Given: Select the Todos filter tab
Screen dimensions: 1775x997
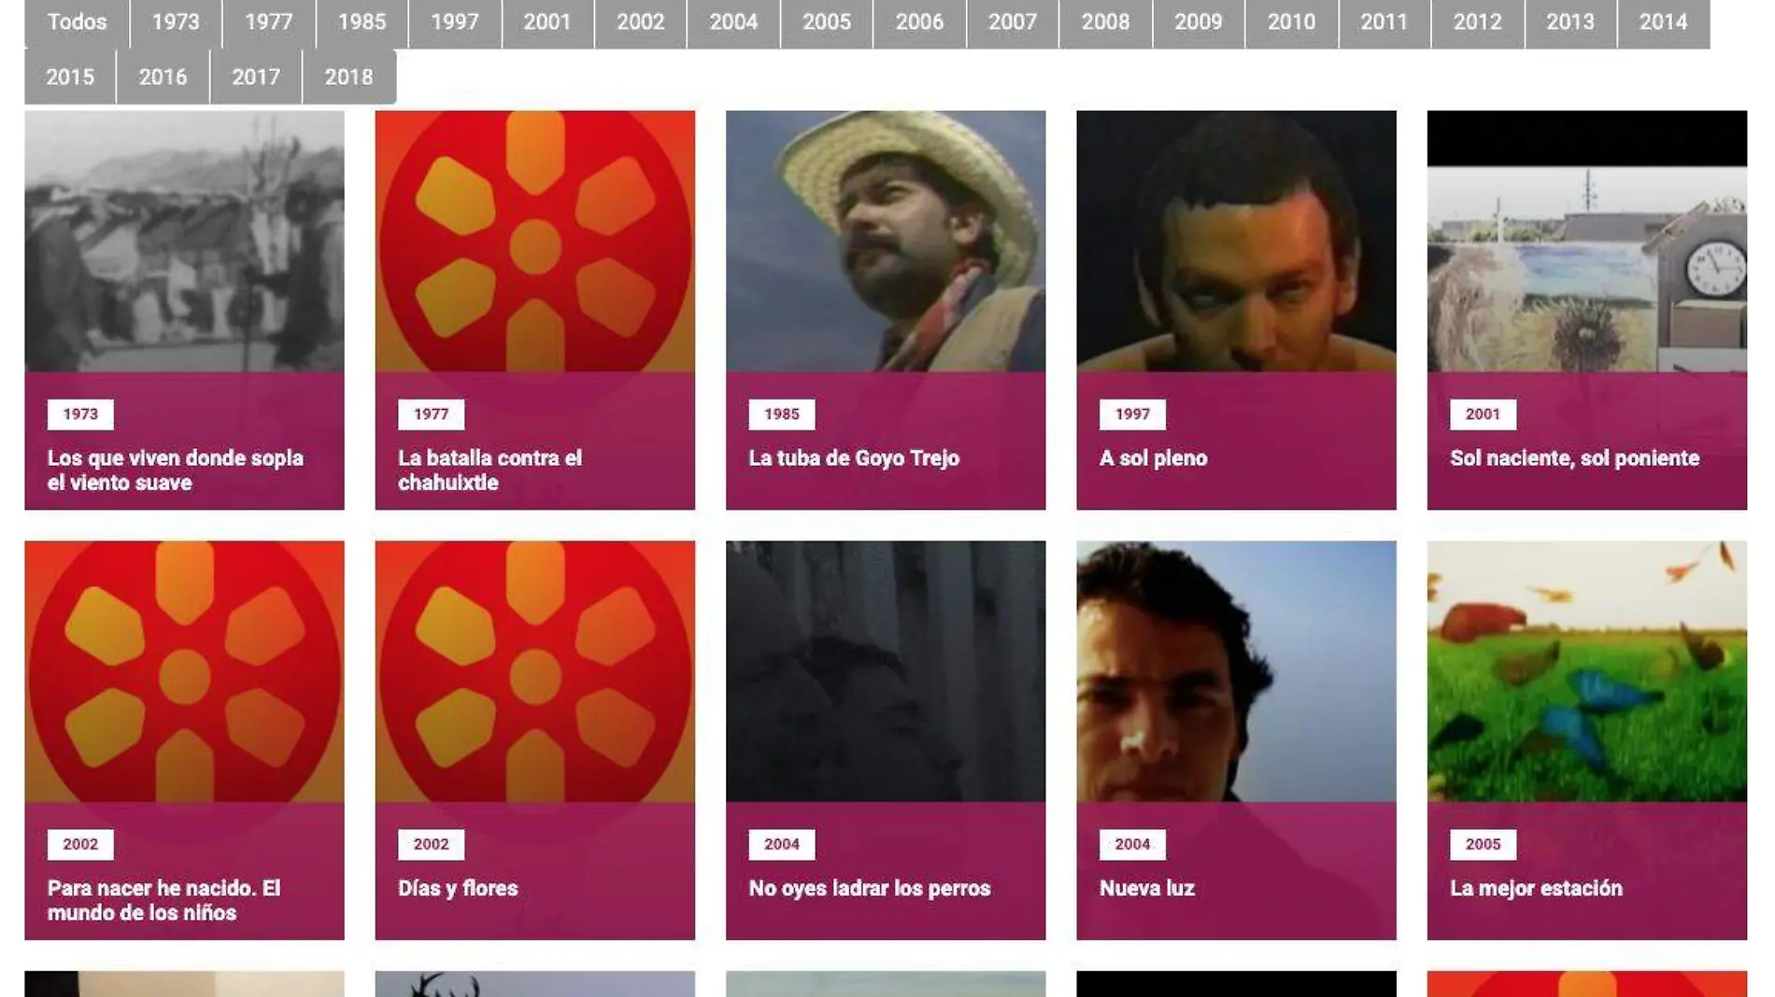Looking at the screenshot, I should [77, 21].
